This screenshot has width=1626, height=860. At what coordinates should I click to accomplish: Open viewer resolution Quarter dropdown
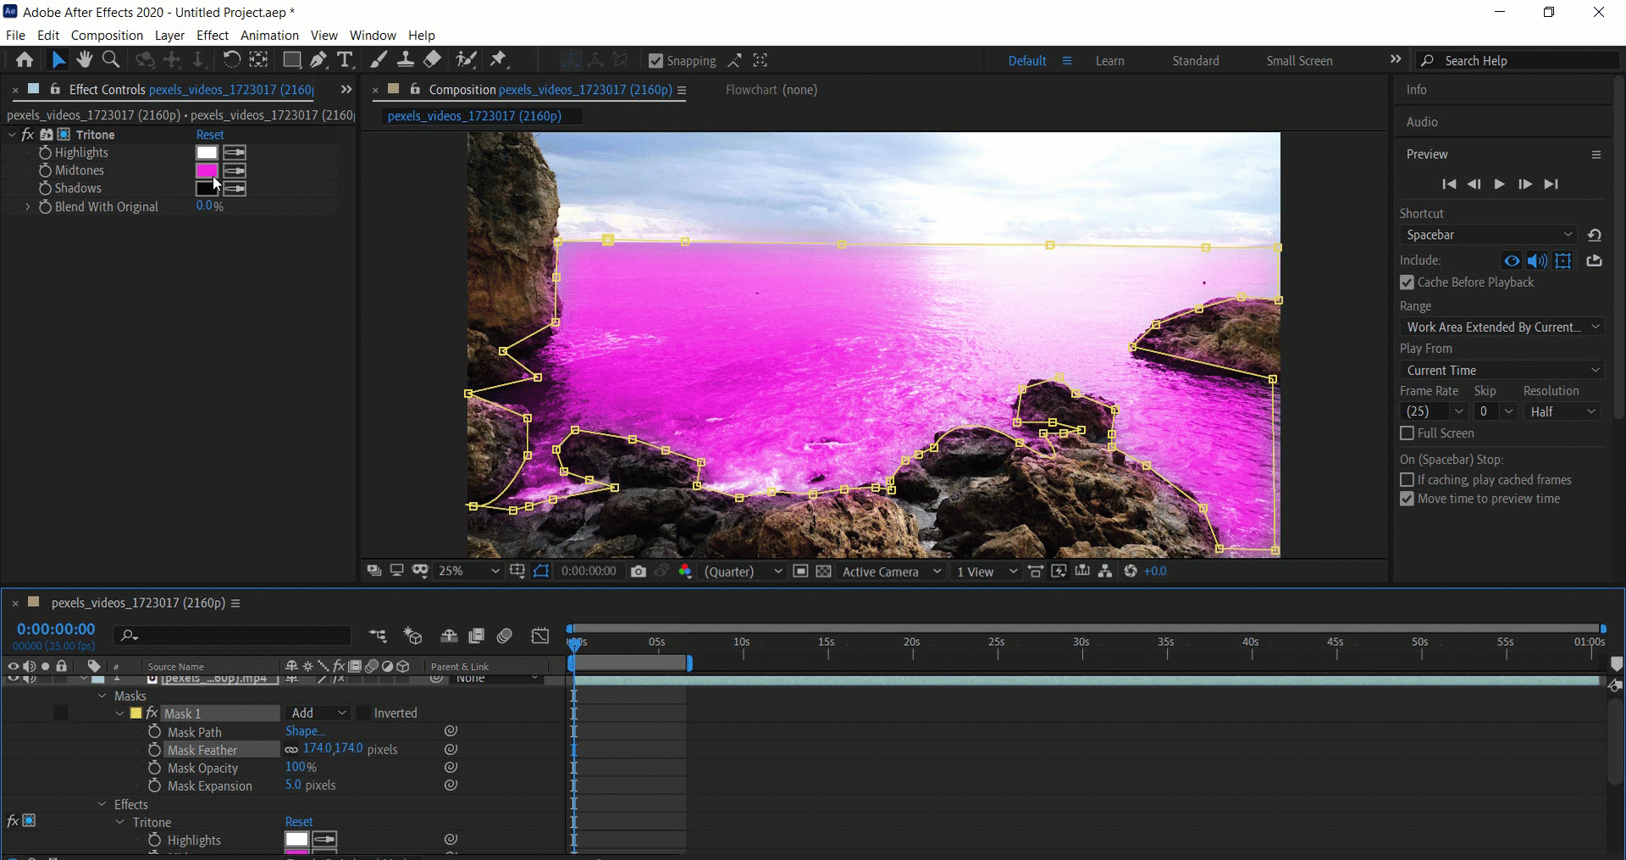743,571
